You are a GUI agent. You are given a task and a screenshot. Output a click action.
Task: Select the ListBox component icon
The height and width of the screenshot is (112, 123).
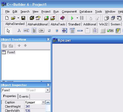pyautogui.click(x=65, y=31)
